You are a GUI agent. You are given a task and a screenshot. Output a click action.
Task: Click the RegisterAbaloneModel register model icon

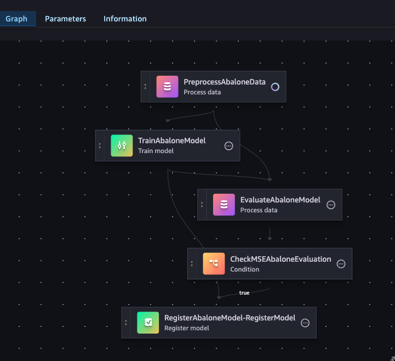click(148, 323)
